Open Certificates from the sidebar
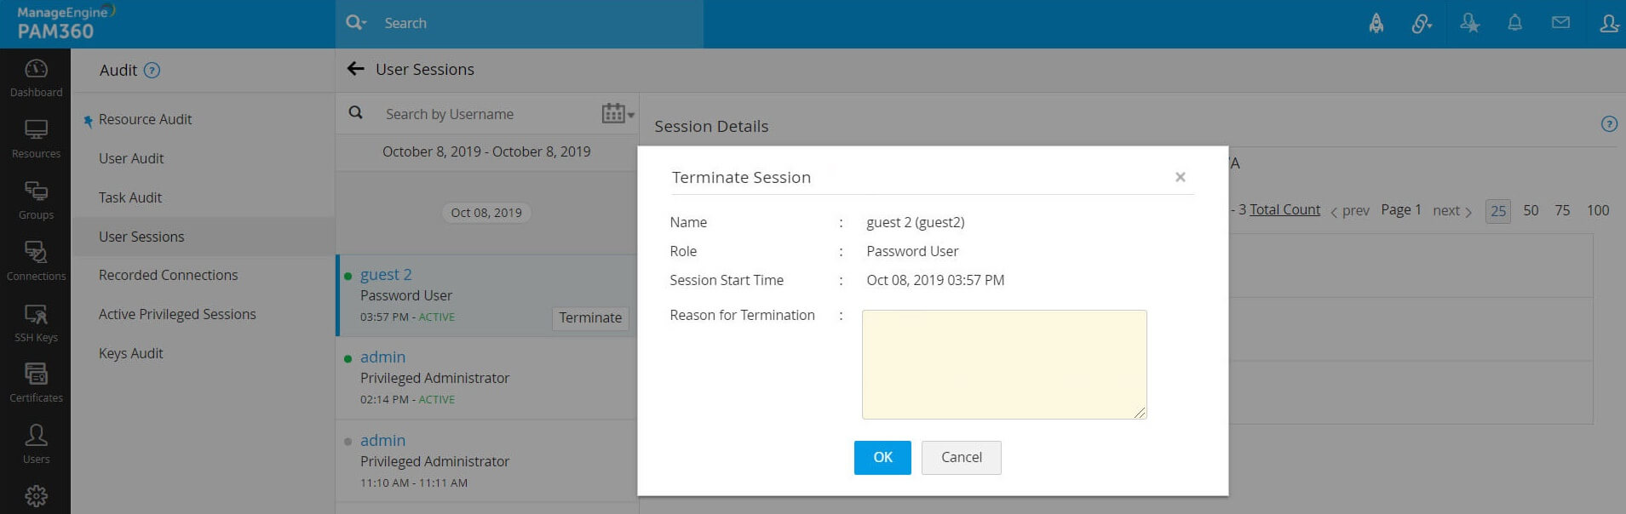Image resolution: width=1626 pixels, height=514 pixels. pyautogui.click(x=36, y=382)
